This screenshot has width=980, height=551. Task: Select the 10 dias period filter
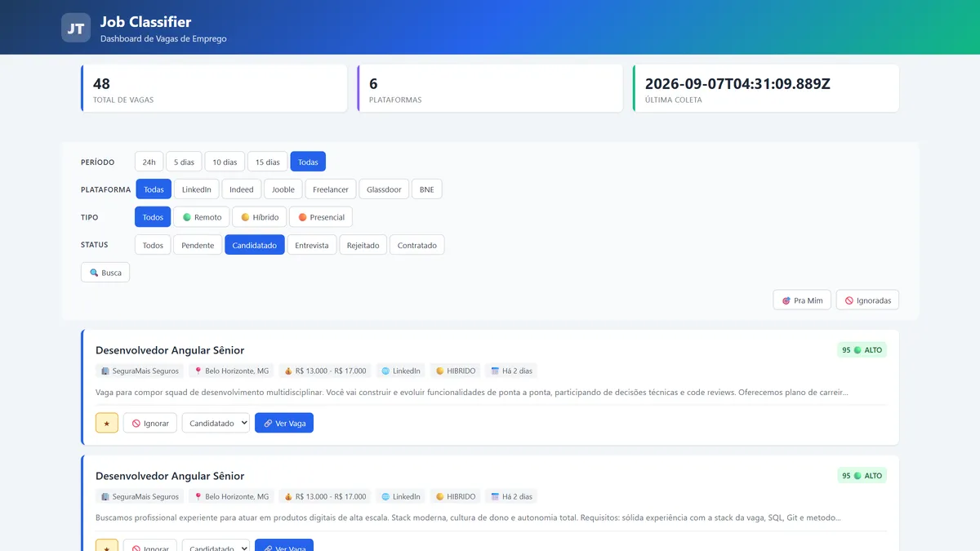(x=225, y=162)
